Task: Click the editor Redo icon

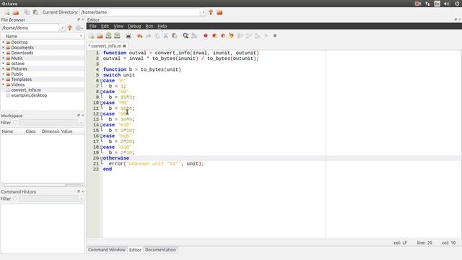Action: click(148, 35)
